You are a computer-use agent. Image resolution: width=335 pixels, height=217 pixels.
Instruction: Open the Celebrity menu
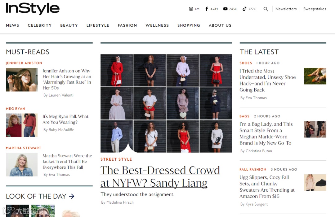click(x=40, y=25)
